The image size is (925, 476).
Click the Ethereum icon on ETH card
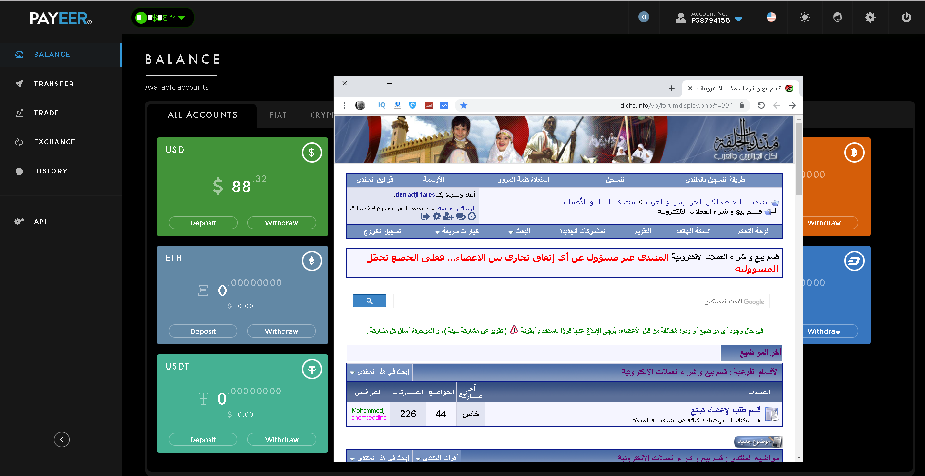click(x=312, y=261)
